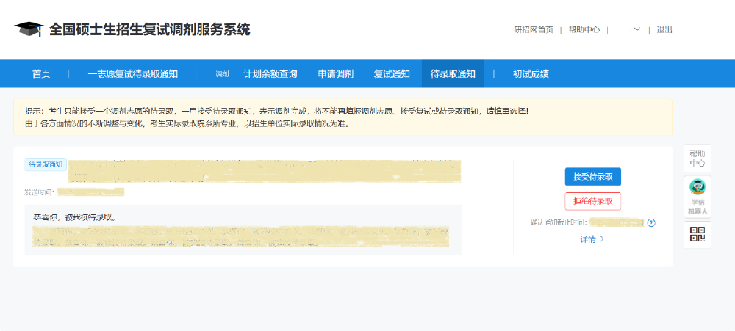Switch to 计划余额查询 tab

pos(270,74)
